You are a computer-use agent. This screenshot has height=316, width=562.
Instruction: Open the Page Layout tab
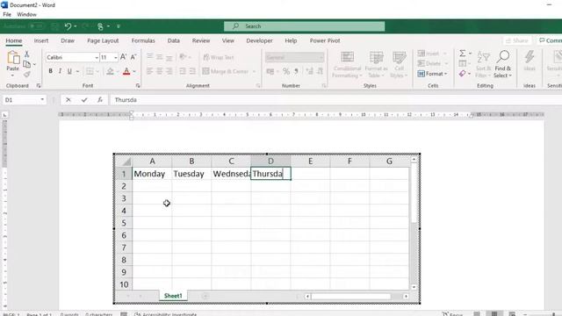[103, 41]
